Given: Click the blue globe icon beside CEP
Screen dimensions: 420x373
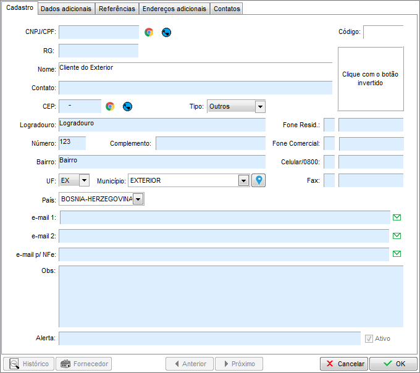Looking at the screenshot, I should (x=127, y=106).
